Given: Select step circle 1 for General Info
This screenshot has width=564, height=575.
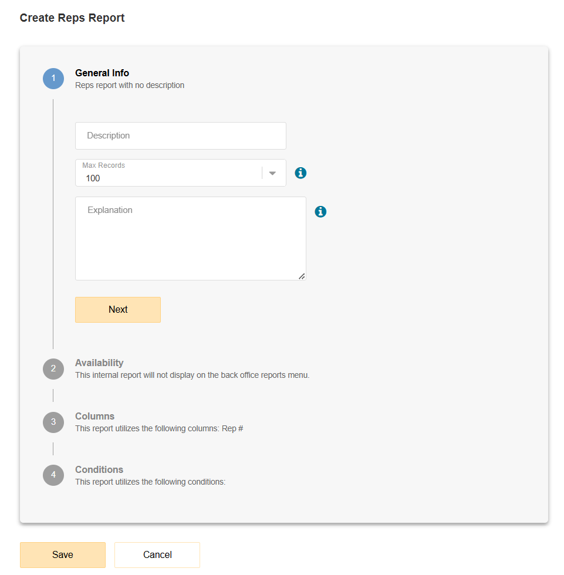Looking at the screenshot, I should click(53, 78).
